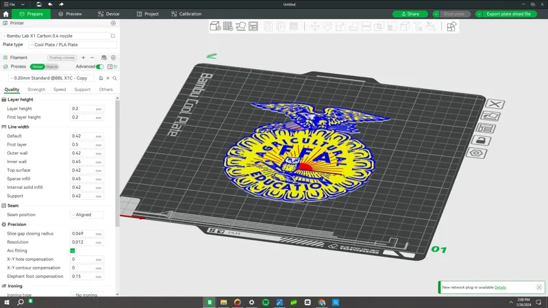Remove a filament with the minus icon
This screenshot has width=548, height=308.
click(92, 57)
